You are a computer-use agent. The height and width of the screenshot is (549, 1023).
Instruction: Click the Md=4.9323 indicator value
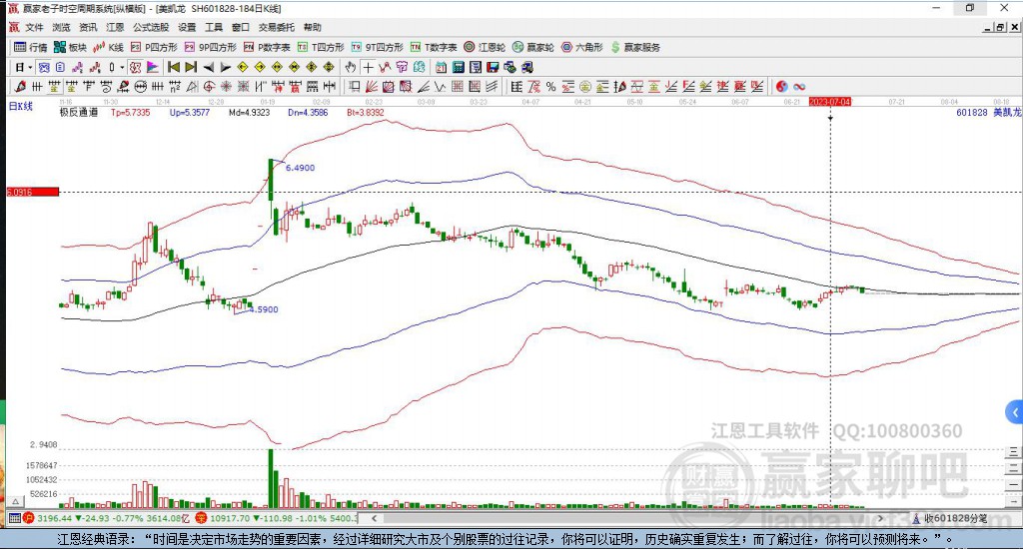tap(249, 112)
